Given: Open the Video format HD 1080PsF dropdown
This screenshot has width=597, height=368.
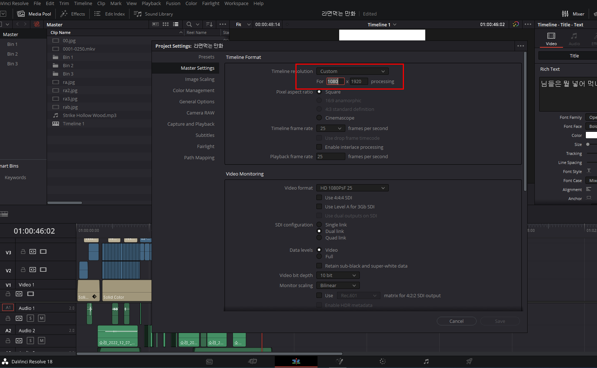Looking at the screenshot, I should (x=352, y=188).
